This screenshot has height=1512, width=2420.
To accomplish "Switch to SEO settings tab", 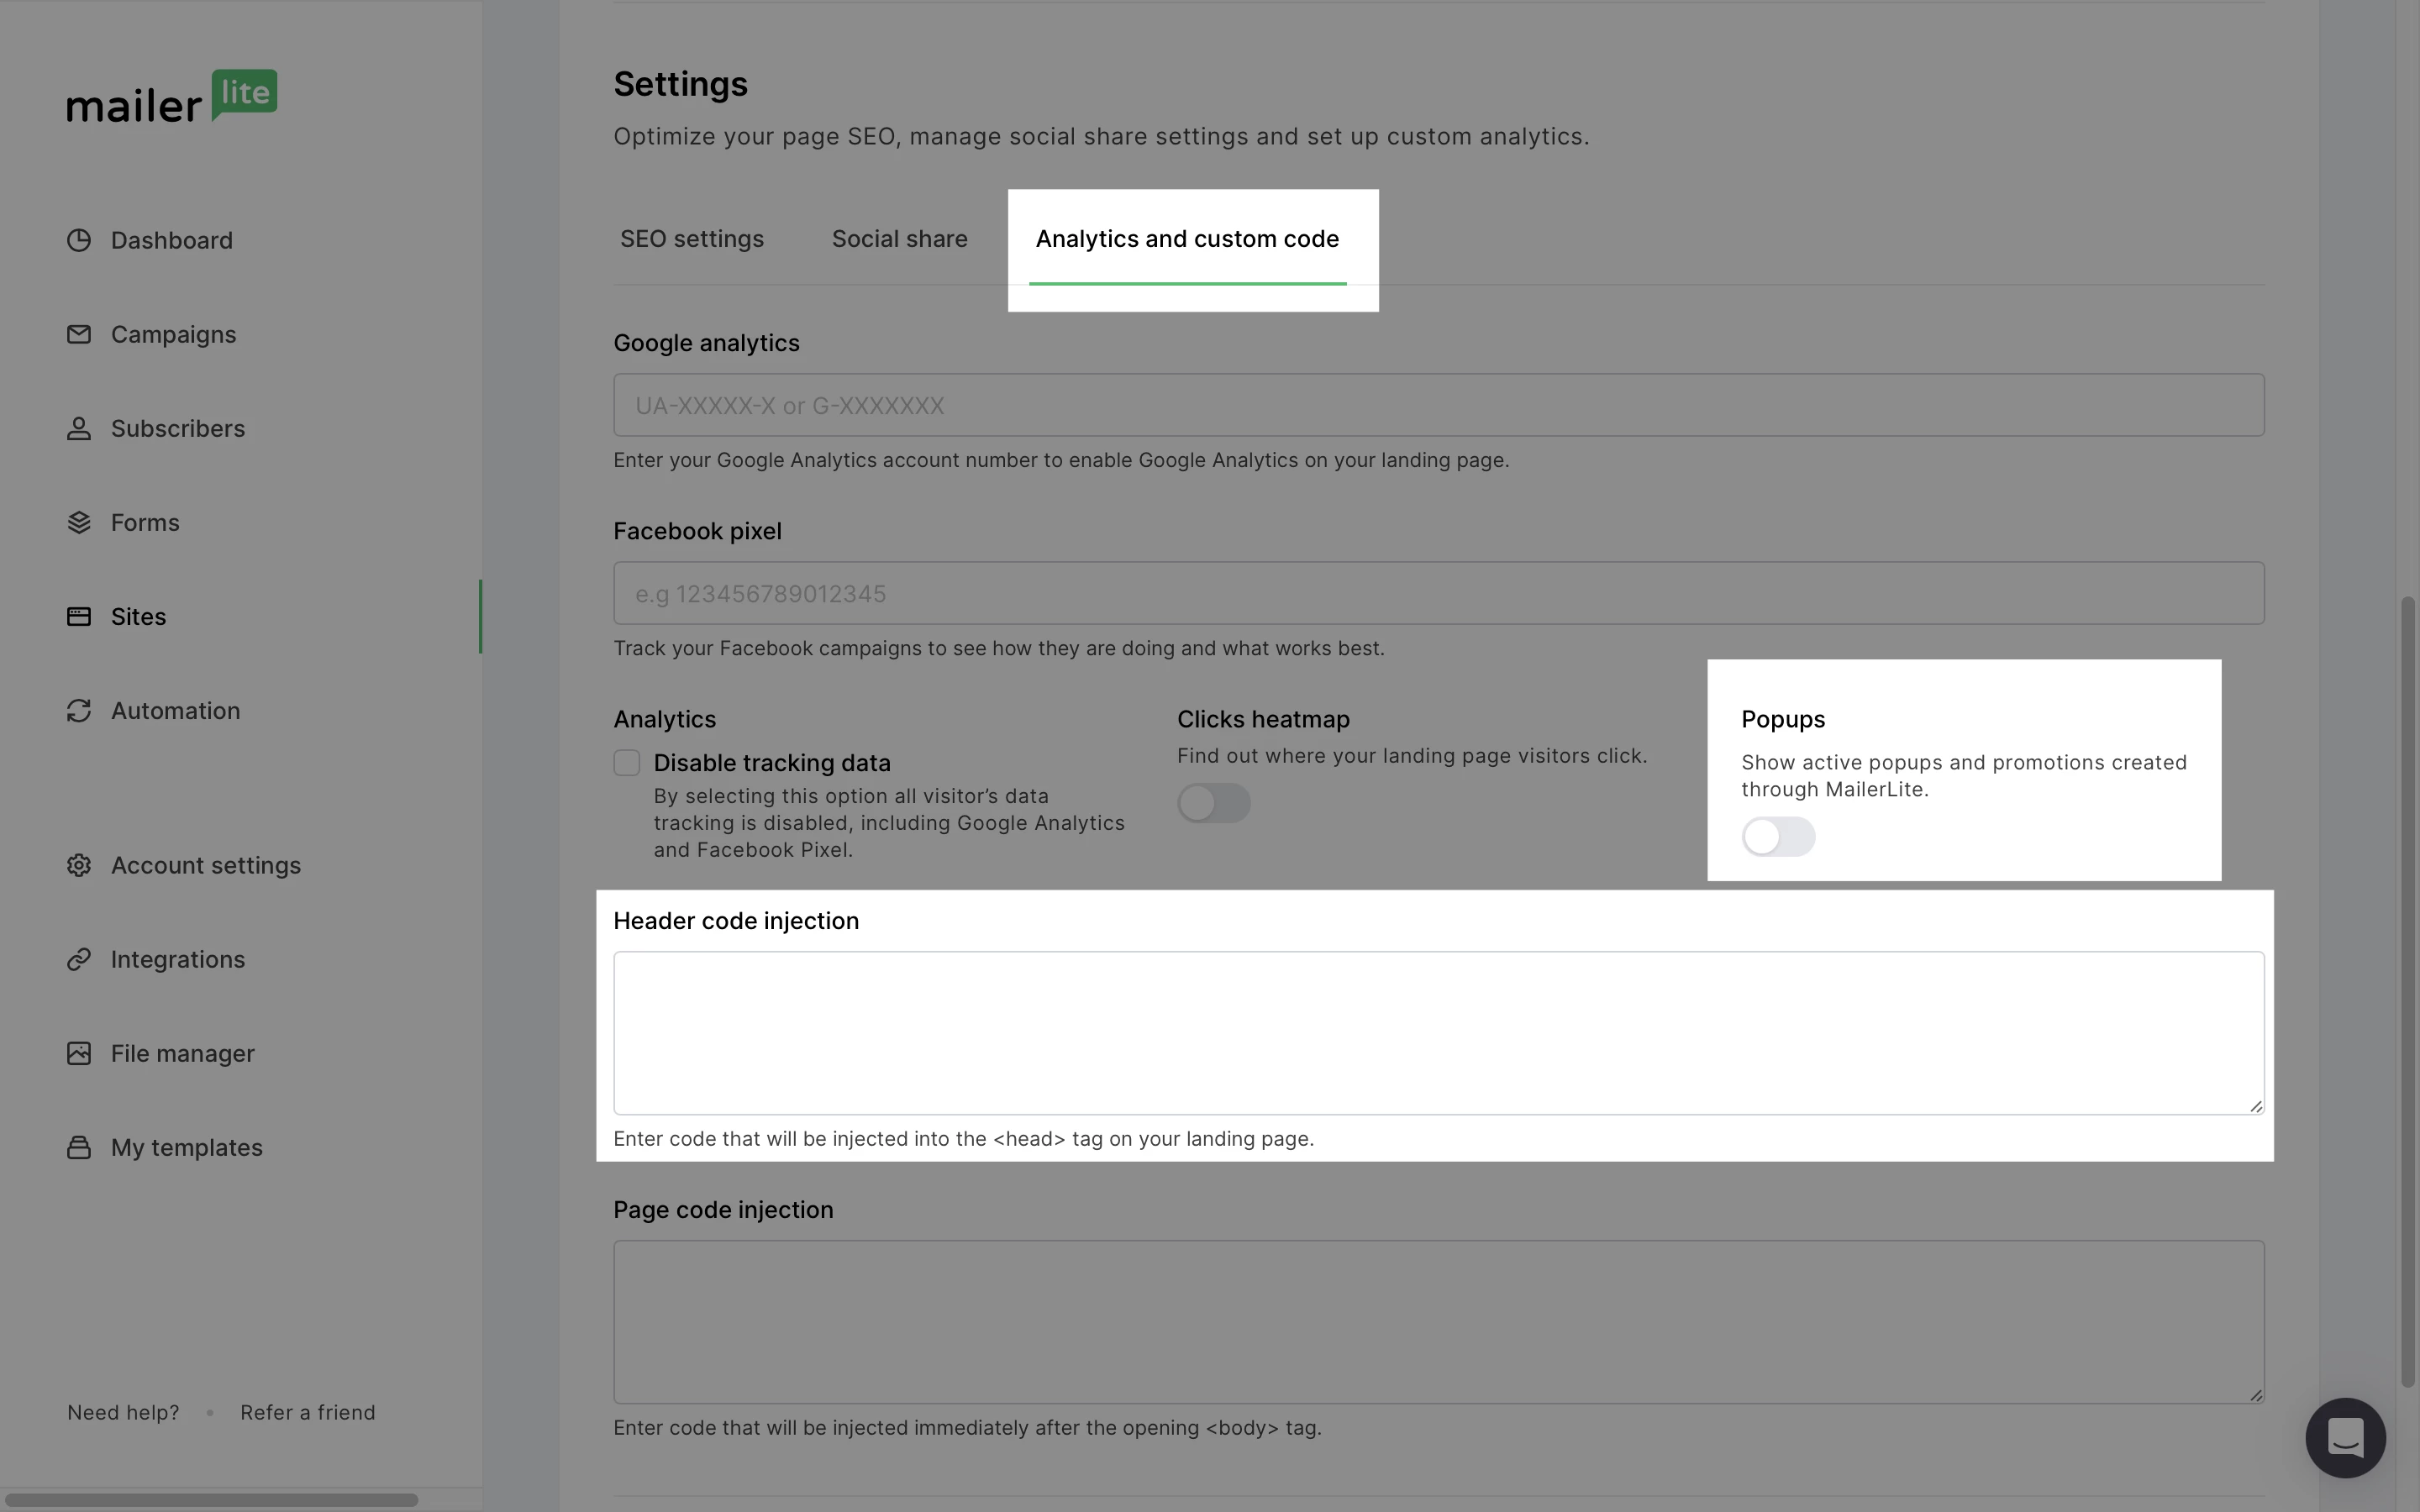I will click(x=692, y=239).
